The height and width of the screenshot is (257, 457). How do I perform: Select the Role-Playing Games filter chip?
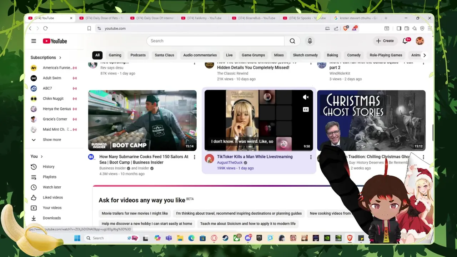pyautogui.click(x=386, y=55)
